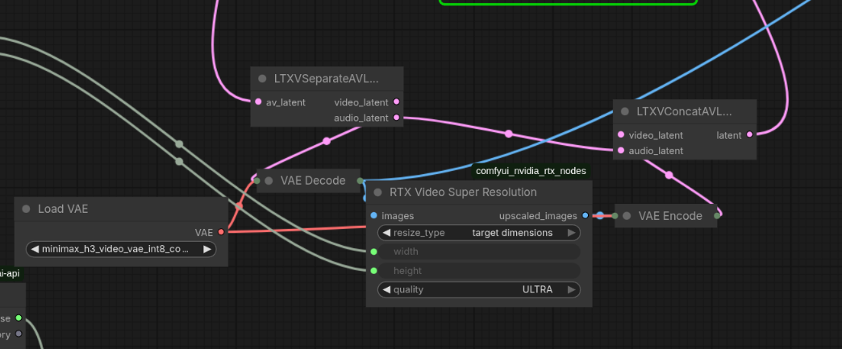
Task: Collapse RTX Video Super Resolution node dot
Action: 377,192
